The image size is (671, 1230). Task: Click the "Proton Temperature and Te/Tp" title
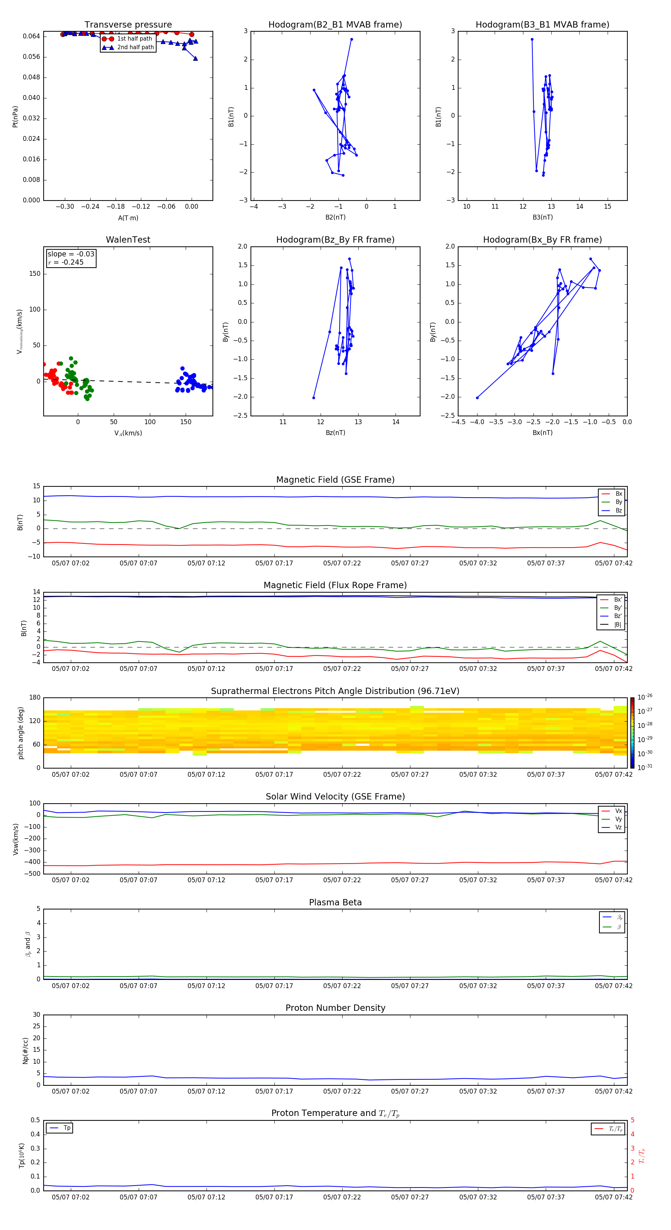pos(335,1113)
